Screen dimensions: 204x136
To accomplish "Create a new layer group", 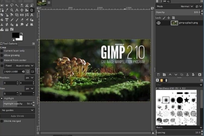I will pos(164,75).
